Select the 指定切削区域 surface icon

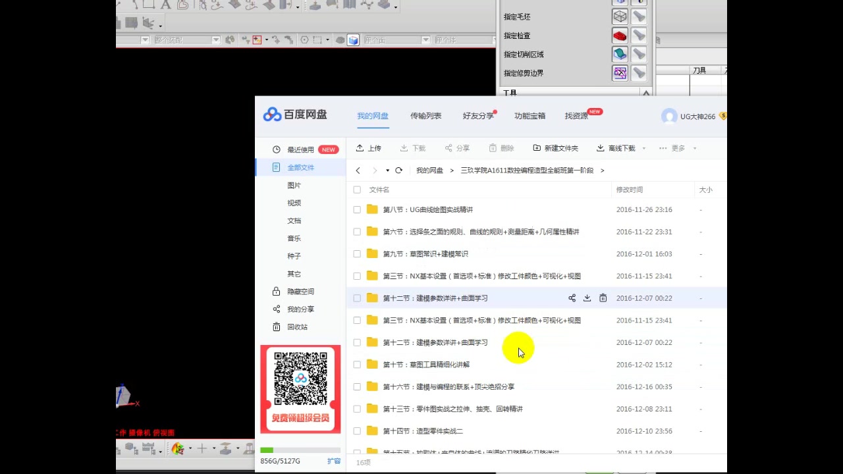point(619,54)
